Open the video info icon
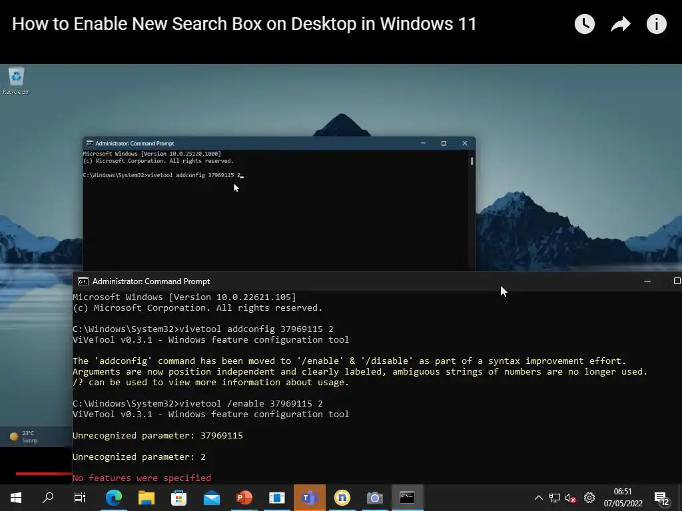 656,24
